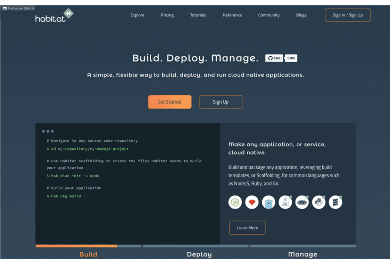Click the Learn More button
390x259 pixels.
247,228
